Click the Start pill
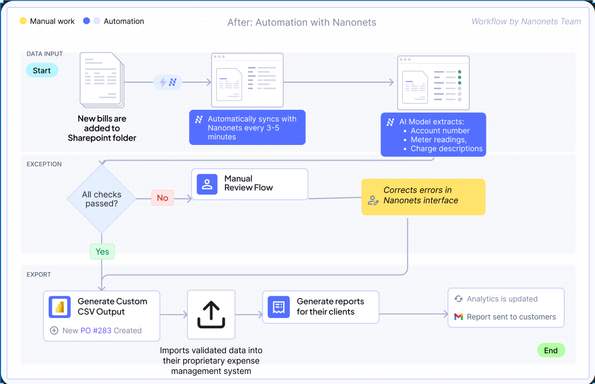This screenshot has width=595, height=384. [x=42, y=70]
